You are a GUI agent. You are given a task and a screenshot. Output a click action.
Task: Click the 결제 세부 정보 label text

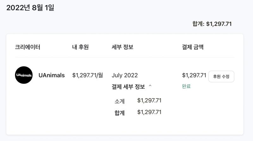(x=128, y=87)
